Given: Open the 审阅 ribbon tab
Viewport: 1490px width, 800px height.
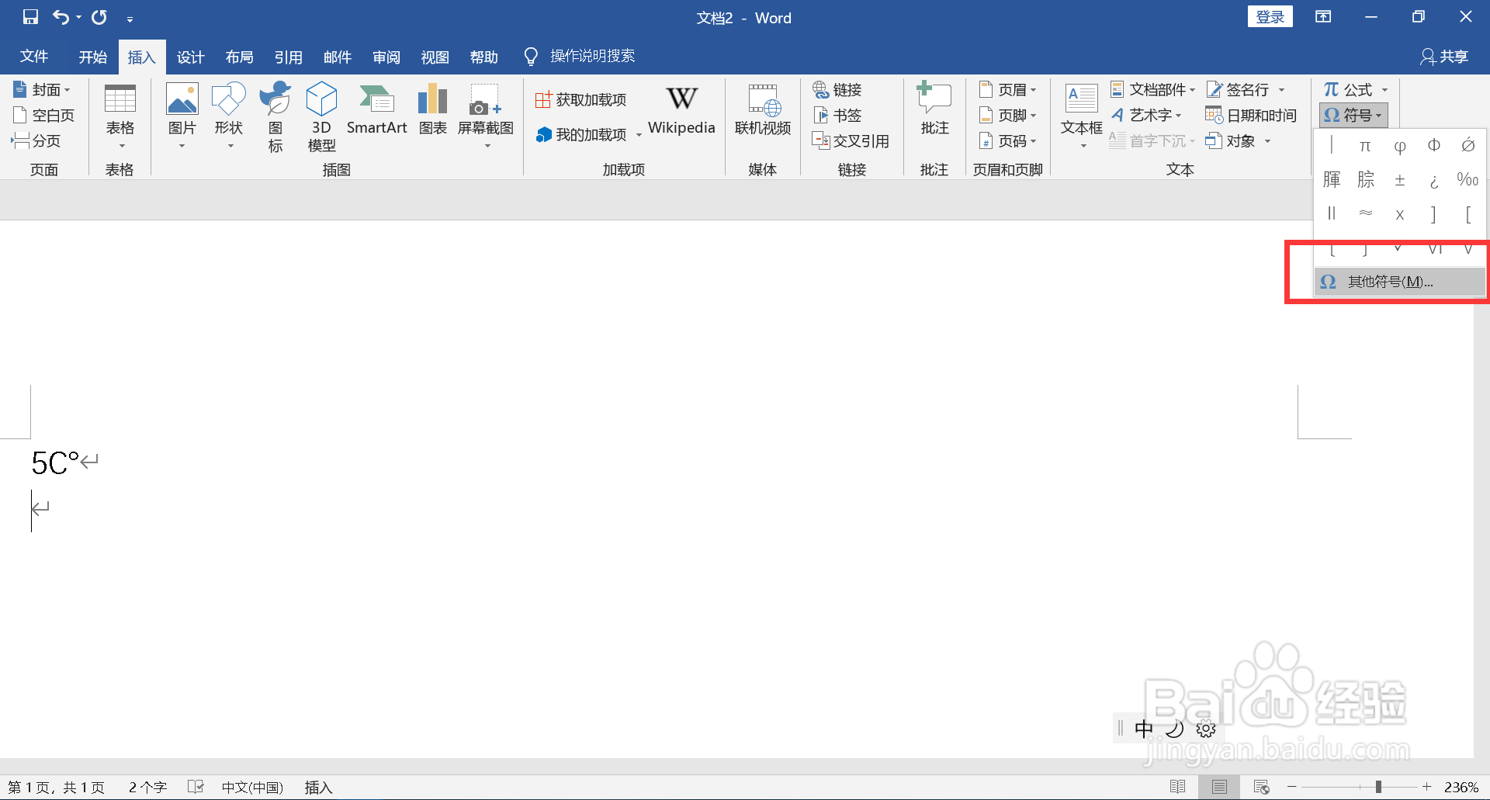Looking at the screenshot, I should tap(386, 56).
